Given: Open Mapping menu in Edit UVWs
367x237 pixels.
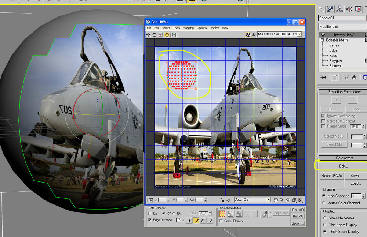Looking at the screenshot, I should coord(188,28).
